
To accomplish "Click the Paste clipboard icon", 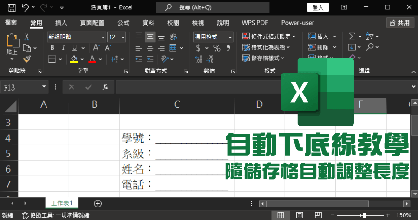I will (12, 41).
